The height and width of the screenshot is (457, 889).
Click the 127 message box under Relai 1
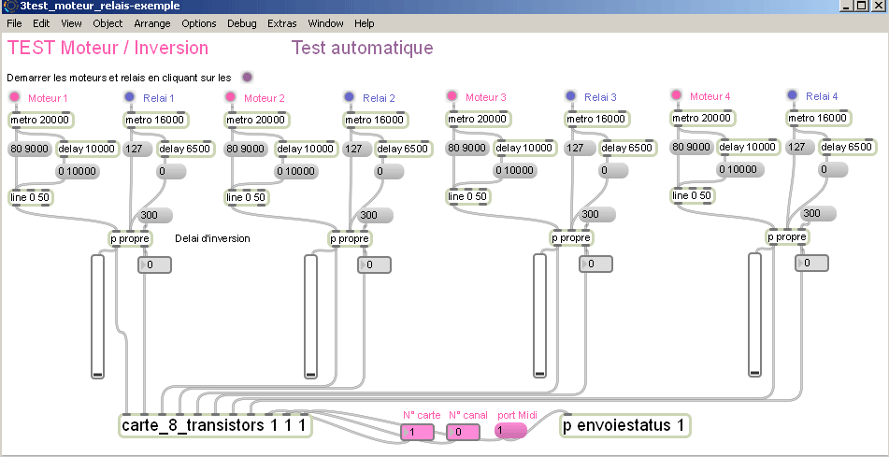click(x=137, y=149)
